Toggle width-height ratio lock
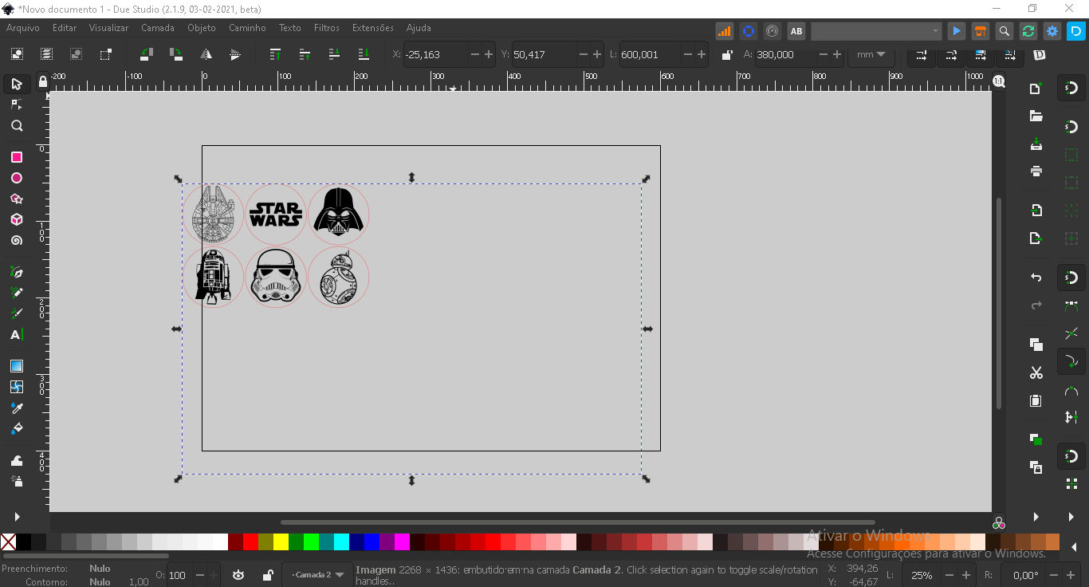This screenshot has width=1089, height=587. [x=727, y=54]
